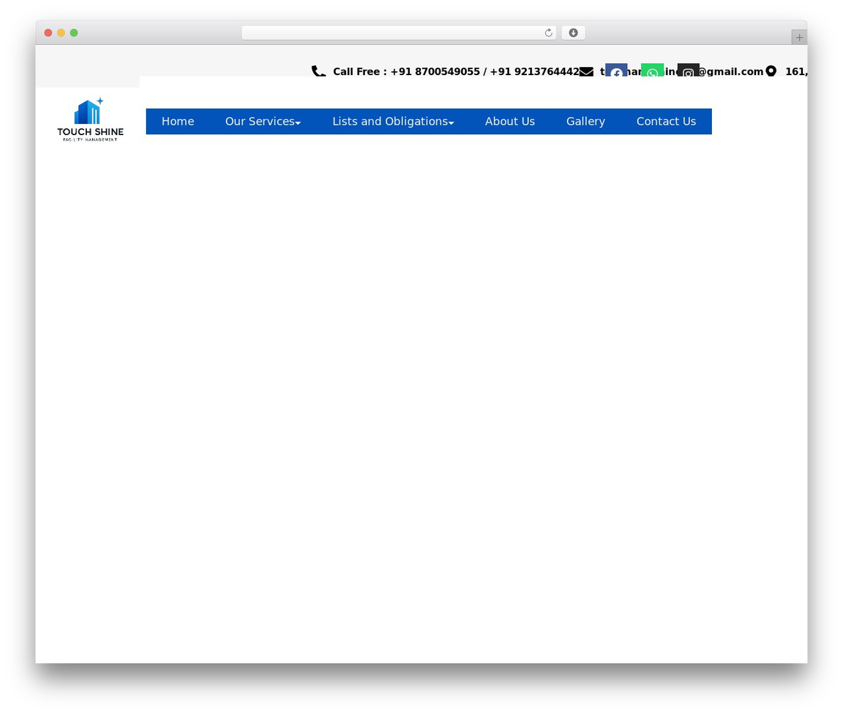Go to the Home menu item
The width and height of the screenshot is (843, 714).
[178, 121]
